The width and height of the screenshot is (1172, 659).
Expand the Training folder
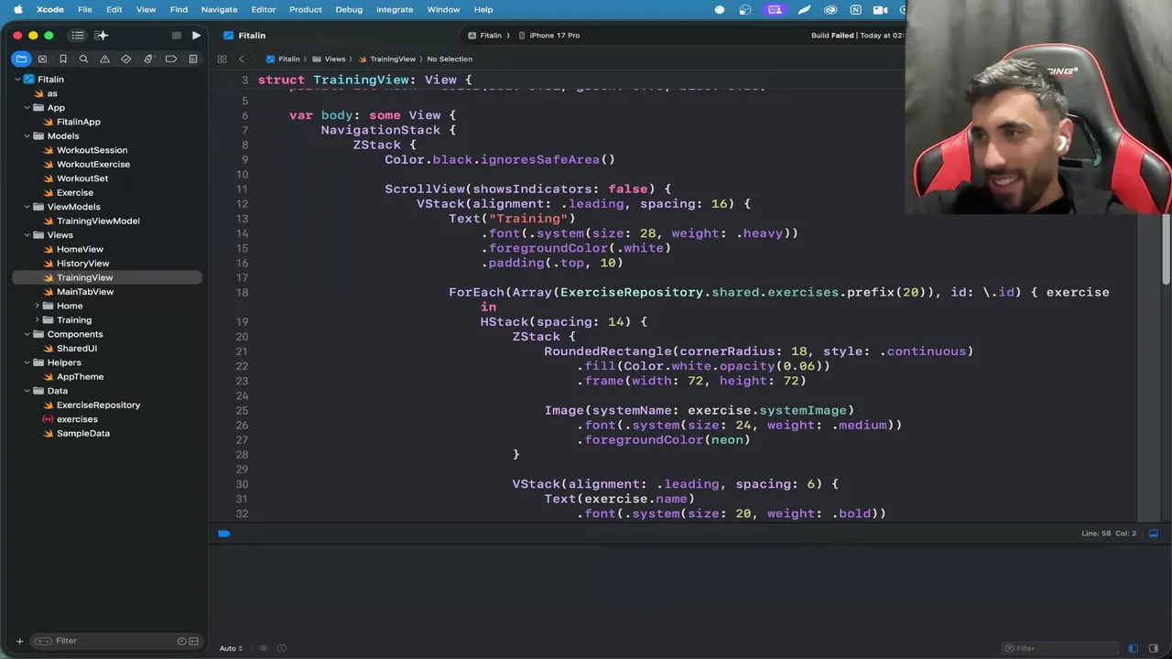pos(37,320)
